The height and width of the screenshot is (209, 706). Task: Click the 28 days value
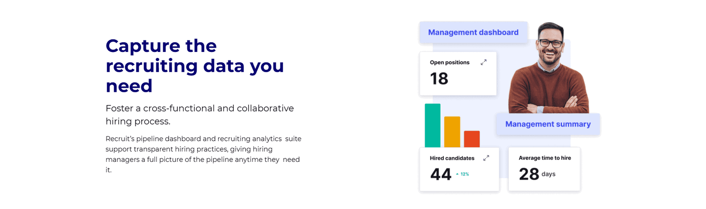click(537, 174)
